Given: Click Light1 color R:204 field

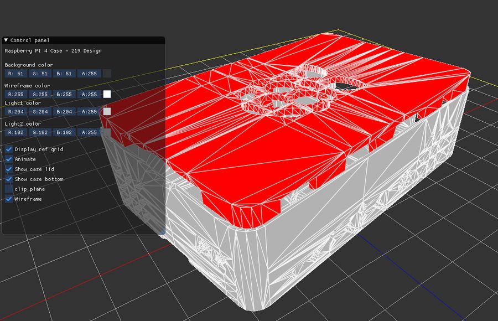Looking at the screenshot, I should [16, 112].
